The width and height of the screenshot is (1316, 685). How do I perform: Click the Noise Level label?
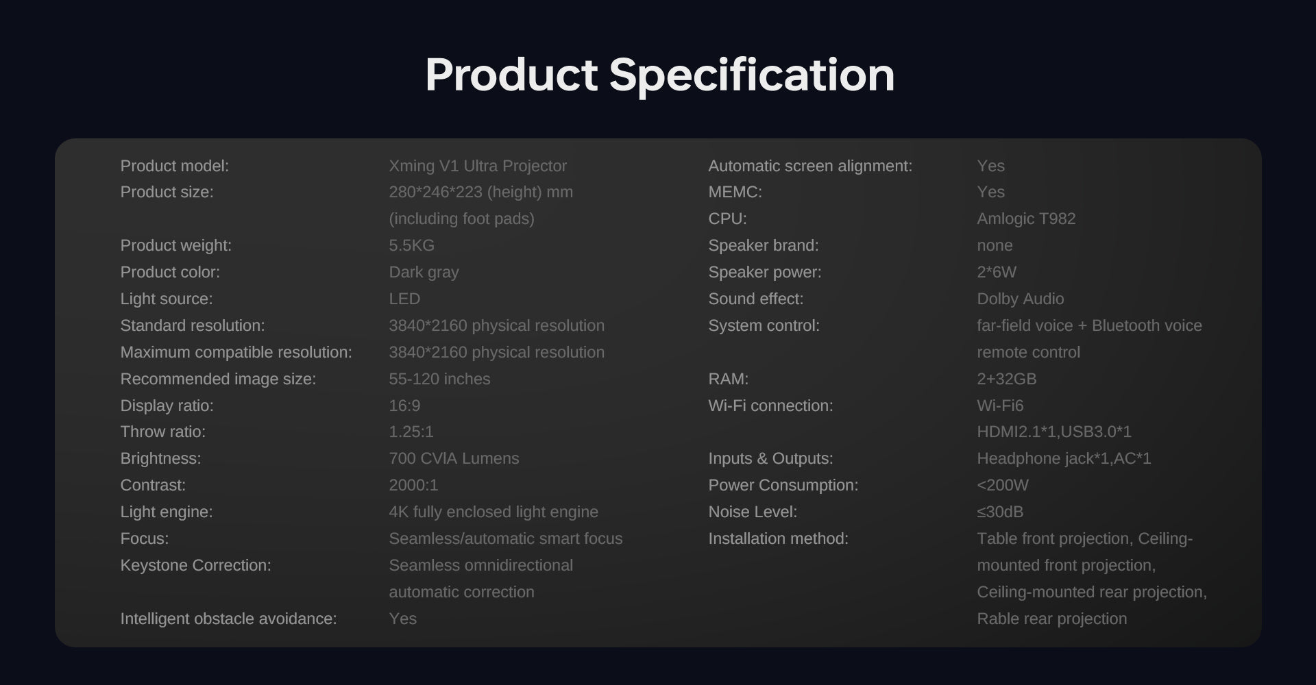[x=753, y=512]
